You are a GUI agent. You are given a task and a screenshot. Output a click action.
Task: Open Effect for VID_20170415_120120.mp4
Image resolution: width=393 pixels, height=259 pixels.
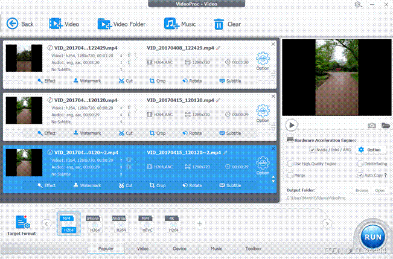click(46, 133)
